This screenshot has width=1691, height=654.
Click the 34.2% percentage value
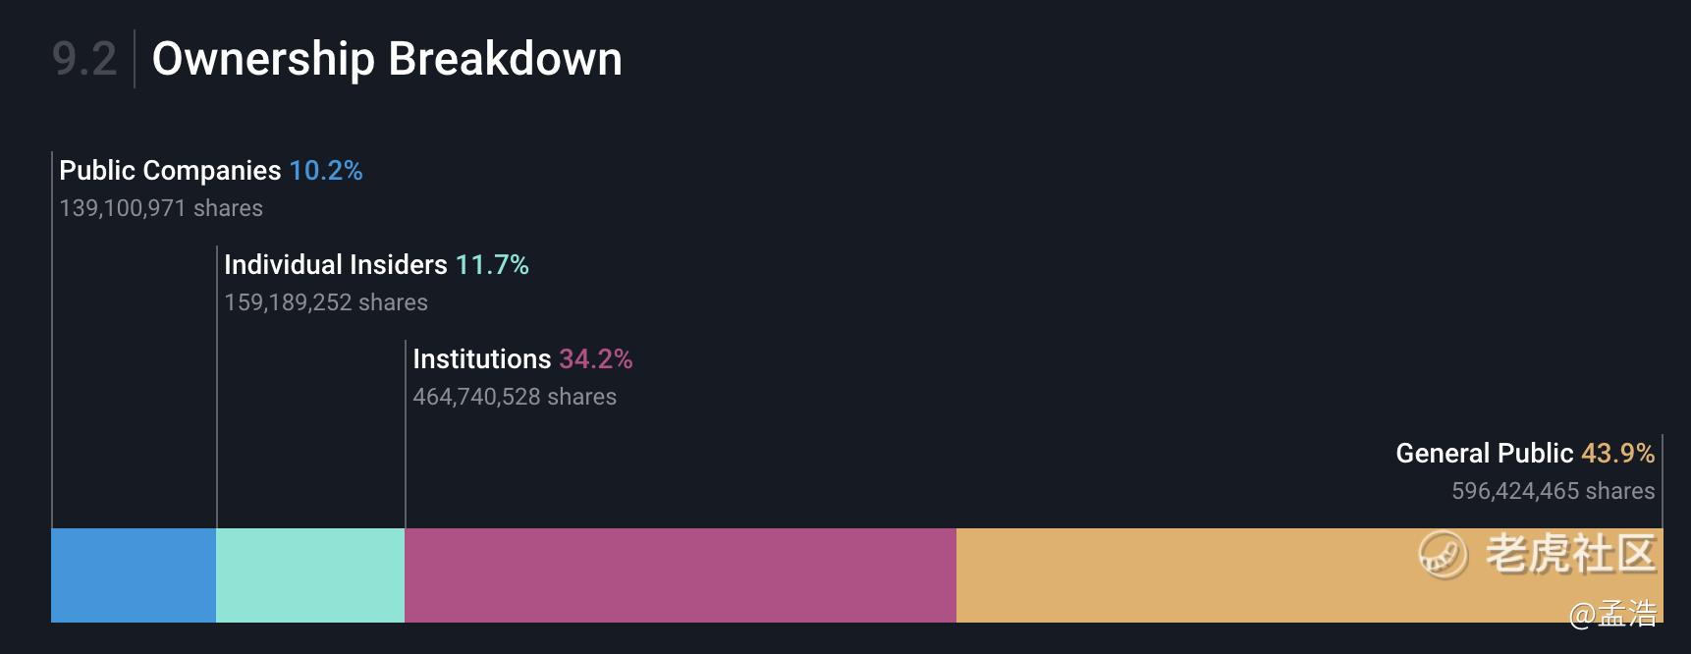pos(596,359)
